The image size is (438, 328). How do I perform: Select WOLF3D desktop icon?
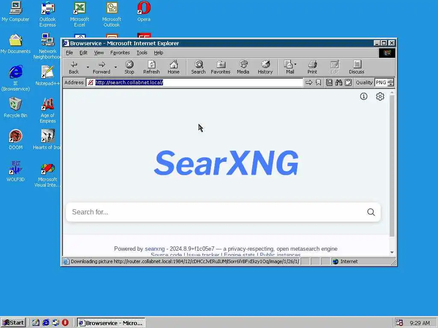click(x=15, y=172)
